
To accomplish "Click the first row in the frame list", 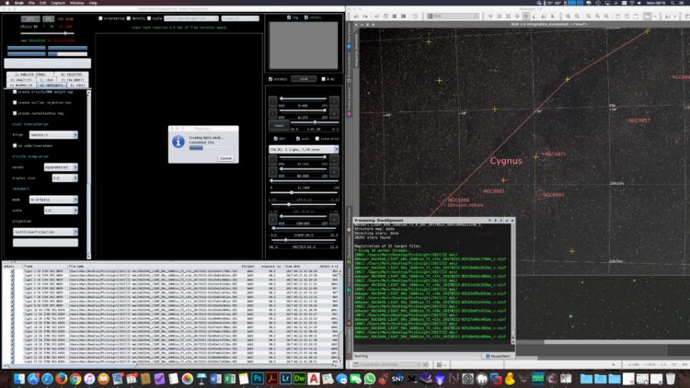I will pyautogui.click(x=171, y=271).
